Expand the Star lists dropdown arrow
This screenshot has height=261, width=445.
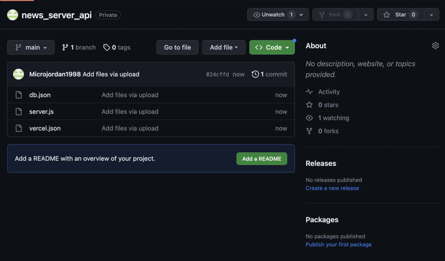tap(431, 15)
